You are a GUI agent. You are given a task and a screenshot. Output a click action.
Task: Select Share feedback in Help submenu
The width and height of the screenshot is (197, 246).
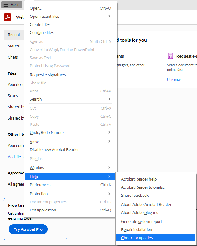coord(156,195)
